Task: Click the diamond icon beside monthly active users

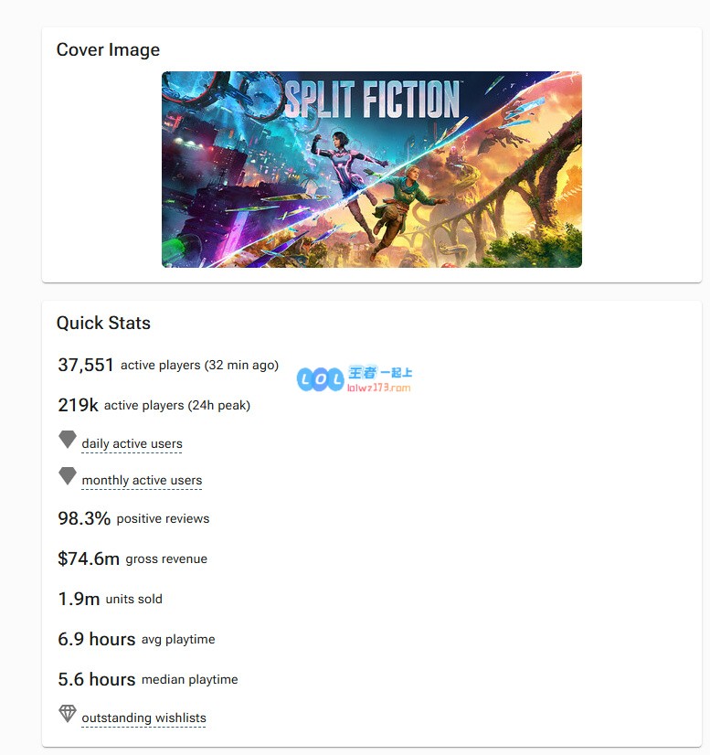Action: pos(68,475)
